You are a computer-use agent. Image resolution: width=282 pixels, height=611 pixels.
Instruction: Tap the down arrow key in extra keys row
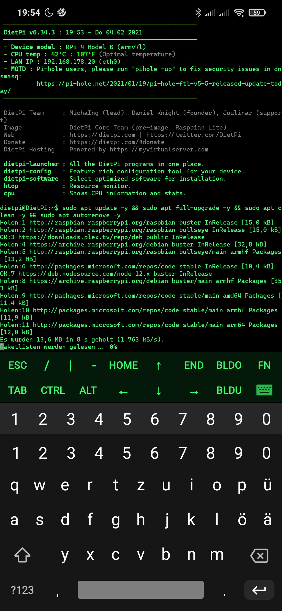tap(158, 391)
